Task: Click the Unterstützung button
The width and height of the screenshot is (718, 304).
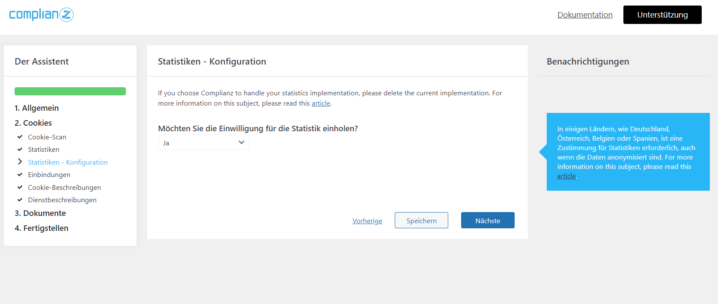Action: (x=662, y=15)
